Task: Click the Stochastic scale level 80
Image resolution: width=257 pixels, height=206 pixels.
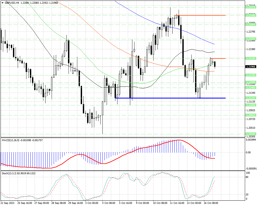Action: [247, 177]
